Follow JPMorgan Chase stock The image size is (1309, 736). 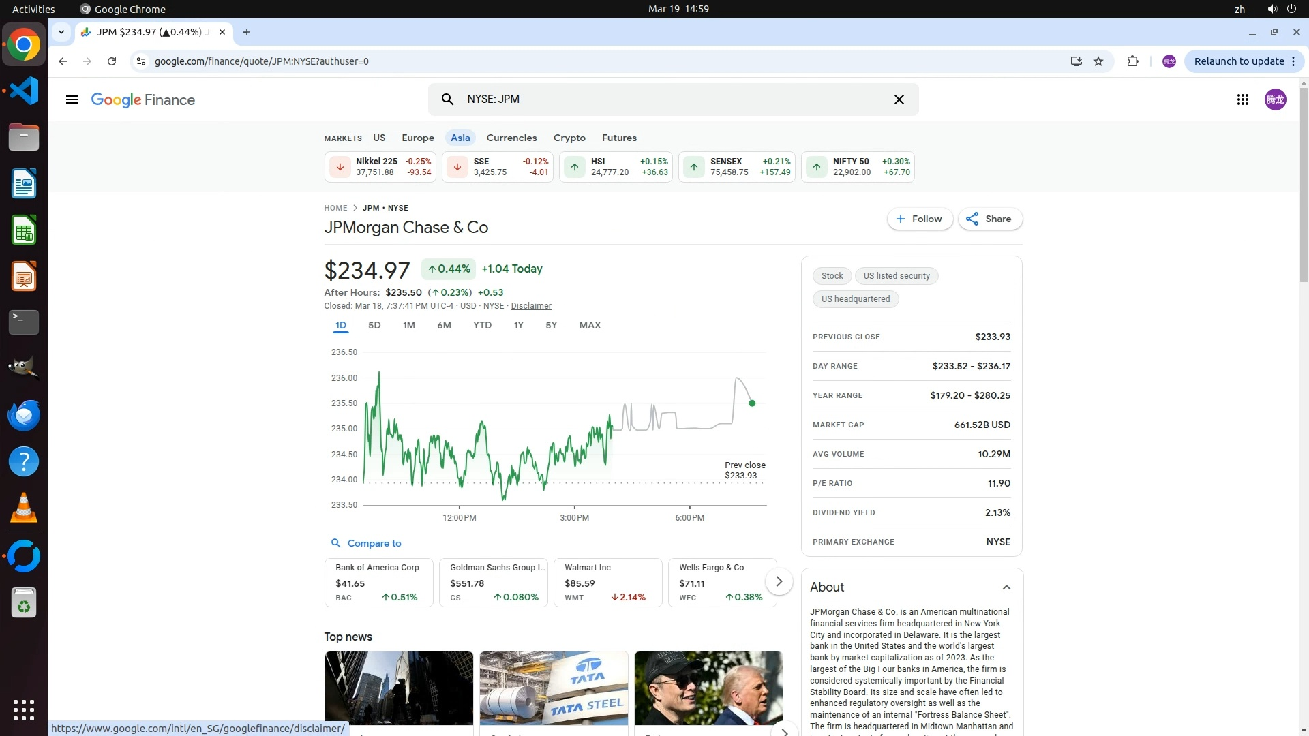coord(919,219)
